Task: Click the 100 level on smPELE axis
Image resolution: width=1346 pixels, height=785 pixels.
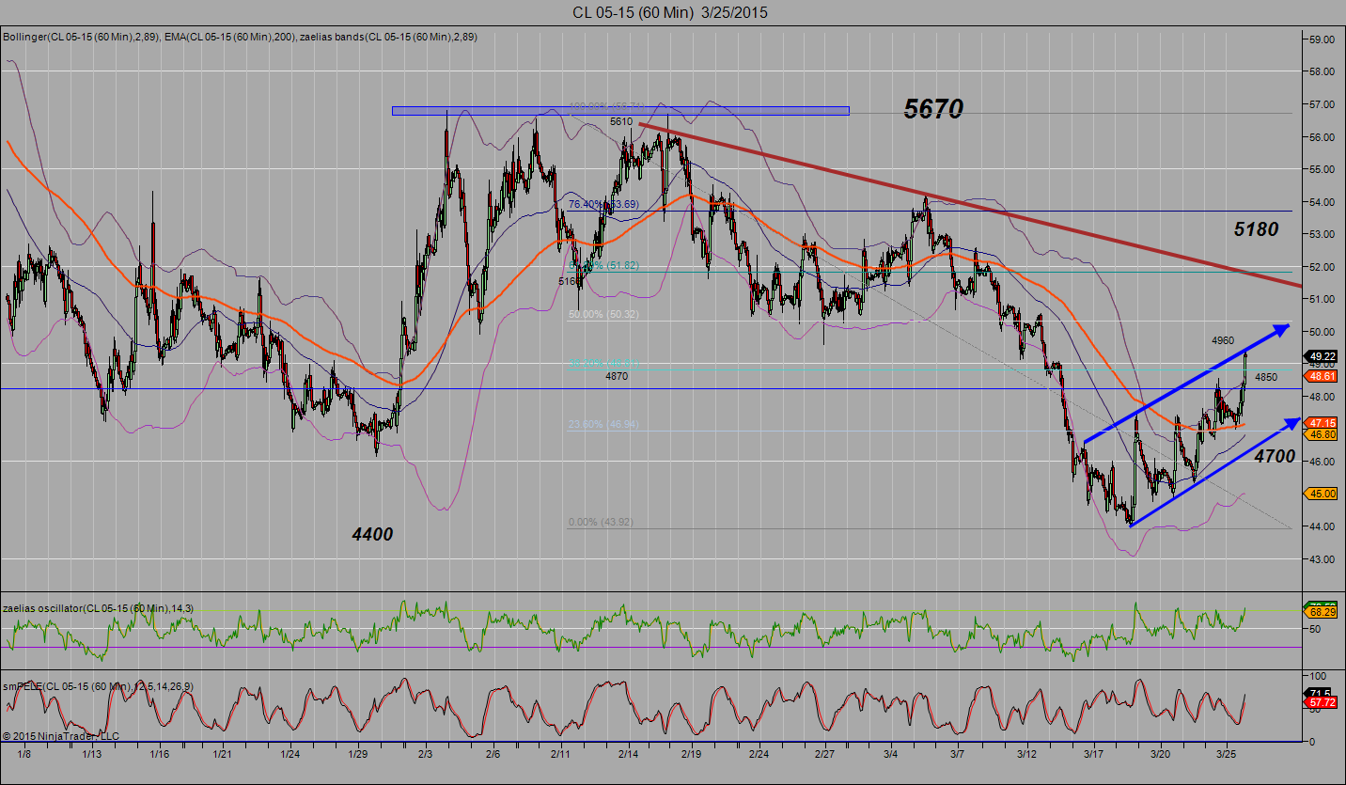Action: 1317,676
